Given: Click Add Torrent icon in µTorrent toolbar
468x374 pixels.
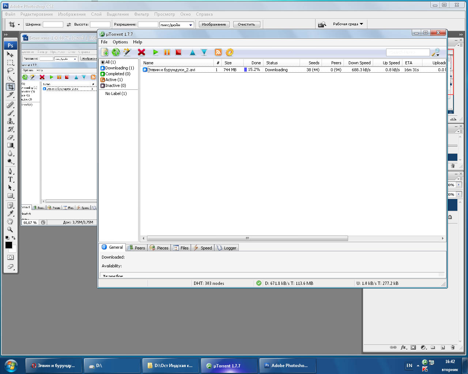Looking at the screenshot, I should [x=105, y=52].
